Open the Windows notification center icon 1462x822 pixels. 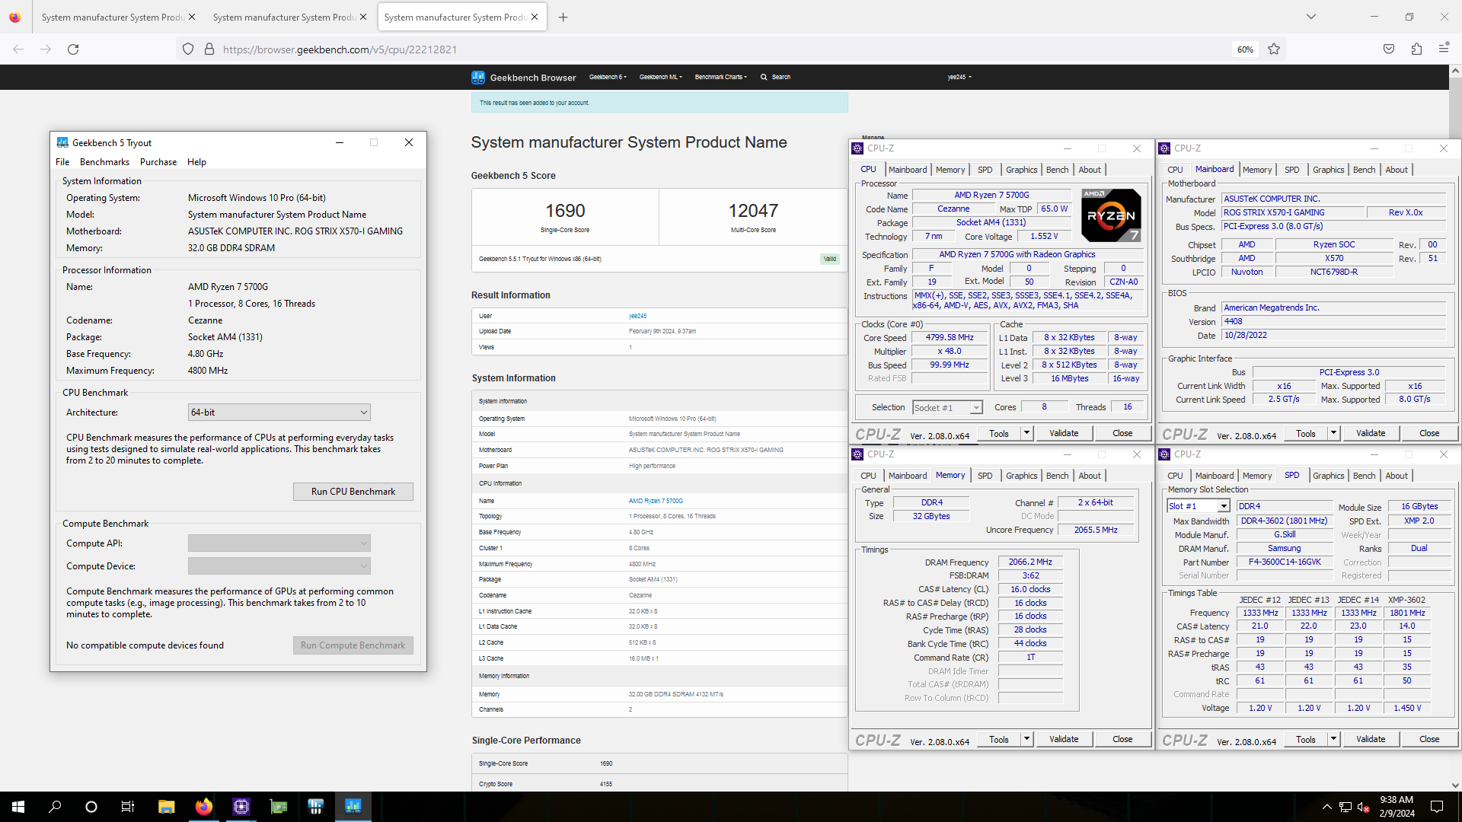[x=1437, y=807]
